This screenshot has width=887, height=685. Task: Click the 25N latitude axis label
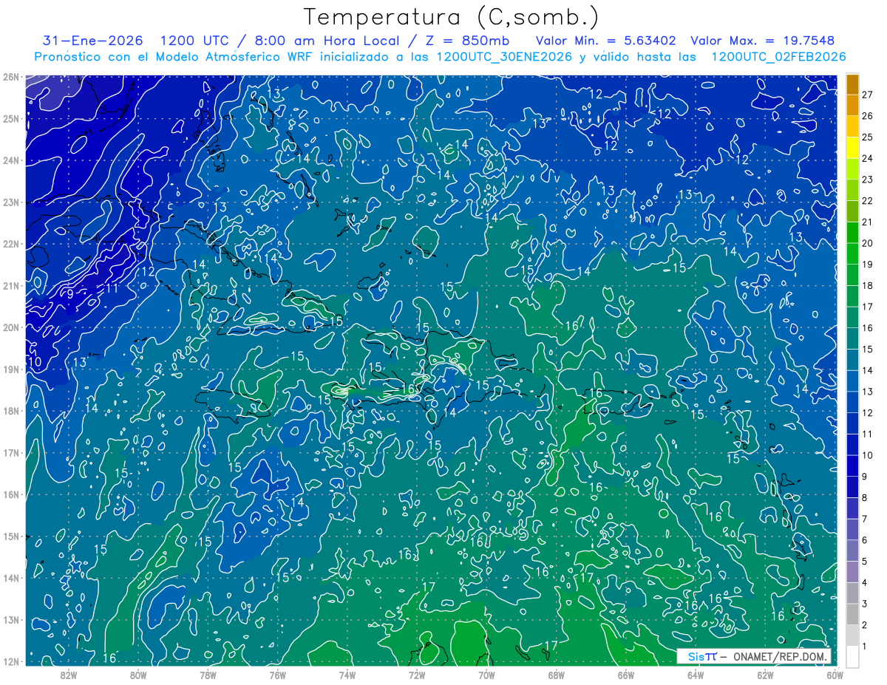(x=11, y=119)
